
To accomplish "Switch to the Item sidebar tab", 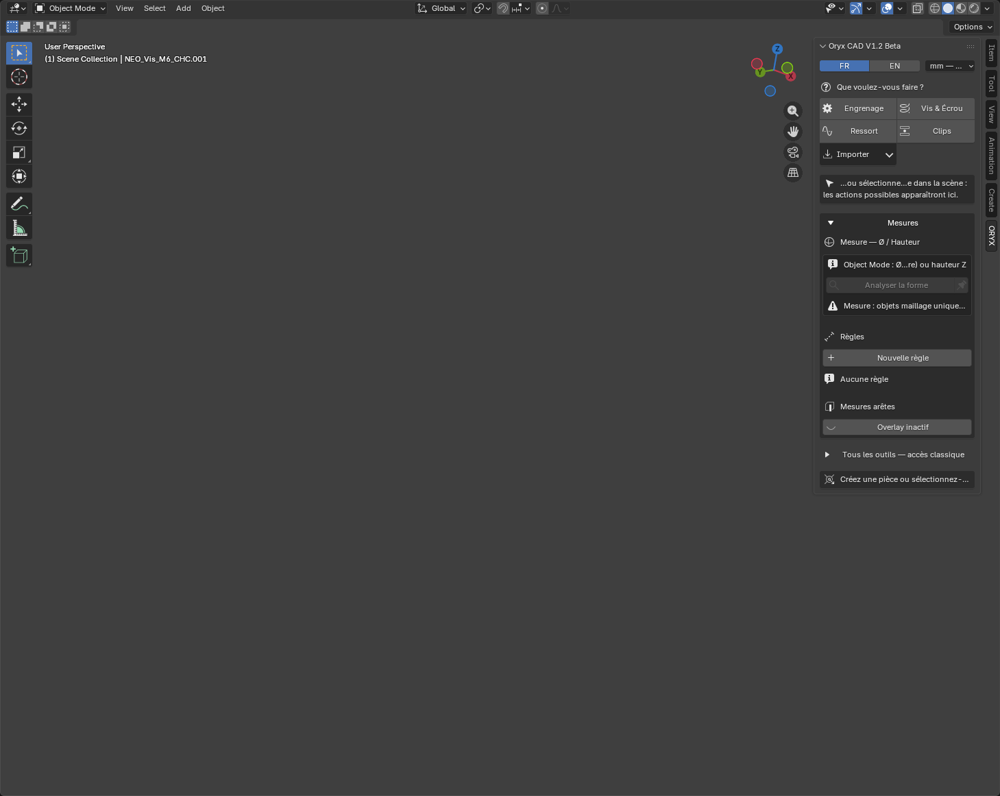I will point(991,53).
